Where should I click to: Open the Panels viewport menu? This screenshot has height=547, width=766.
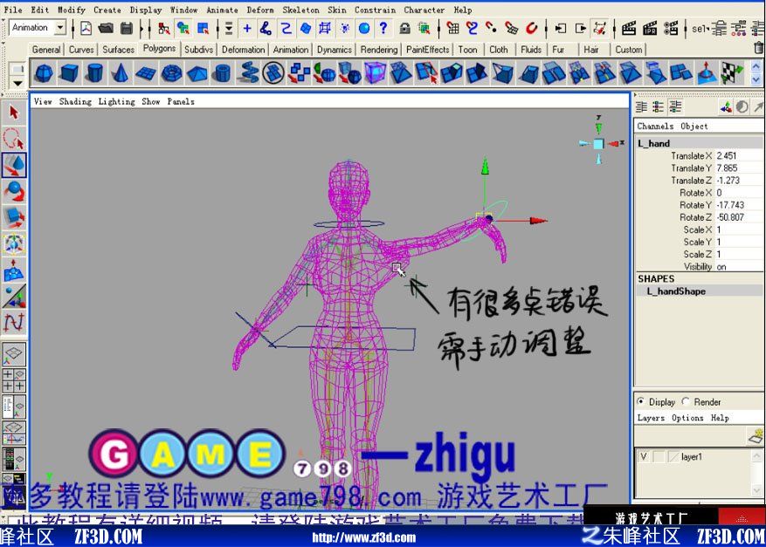[181, 101]
